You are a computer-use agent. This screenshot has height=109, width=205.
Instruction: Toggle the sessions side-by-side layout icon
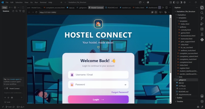[24, 11]
